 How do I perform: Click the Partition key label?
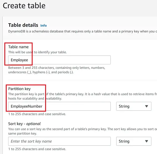[19, 89]
